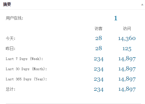Image resolution: width=145 pixels, height=104 pixels.
Task: Click the 访客 column header
Action: point(99,28)
